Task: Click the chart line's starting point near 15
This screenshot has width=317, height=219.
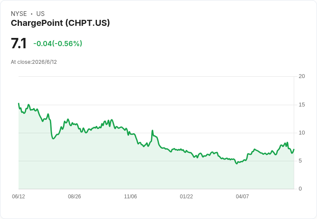Action: pos(19,103)
